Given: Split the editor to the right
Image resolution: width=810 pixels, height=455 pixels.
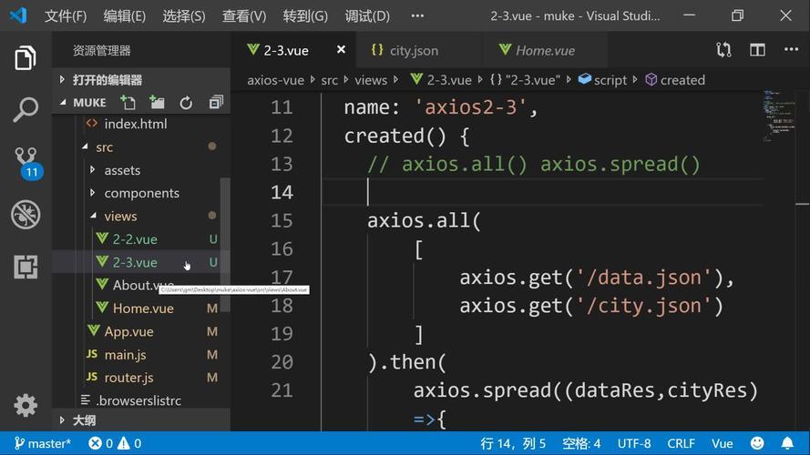Looking at the screenshot, I should point(757,50).
